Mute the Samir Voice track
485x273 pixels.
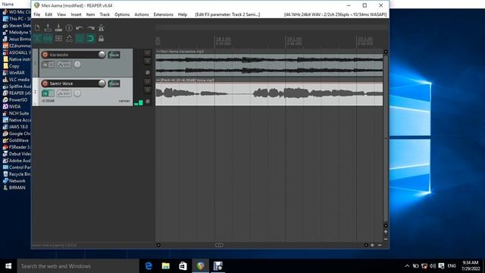(148, 82)
